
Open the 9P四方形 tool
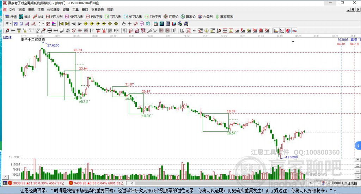click(x=74, y=17)
